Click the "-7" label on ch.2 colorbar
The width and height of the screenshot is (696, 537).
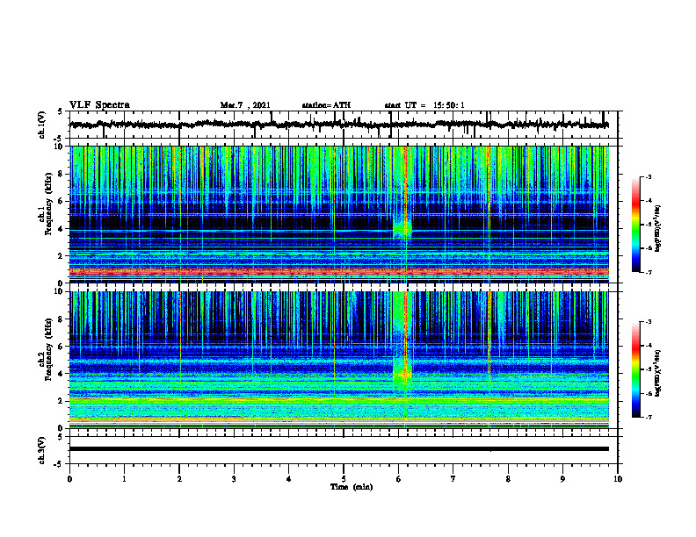click(649, 417)
